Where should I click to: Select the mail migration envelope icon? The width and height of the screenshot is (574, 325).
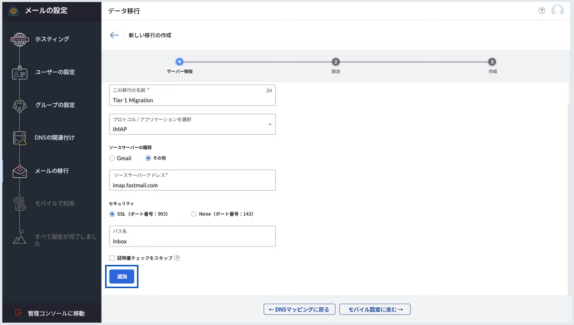coord(20,171)
